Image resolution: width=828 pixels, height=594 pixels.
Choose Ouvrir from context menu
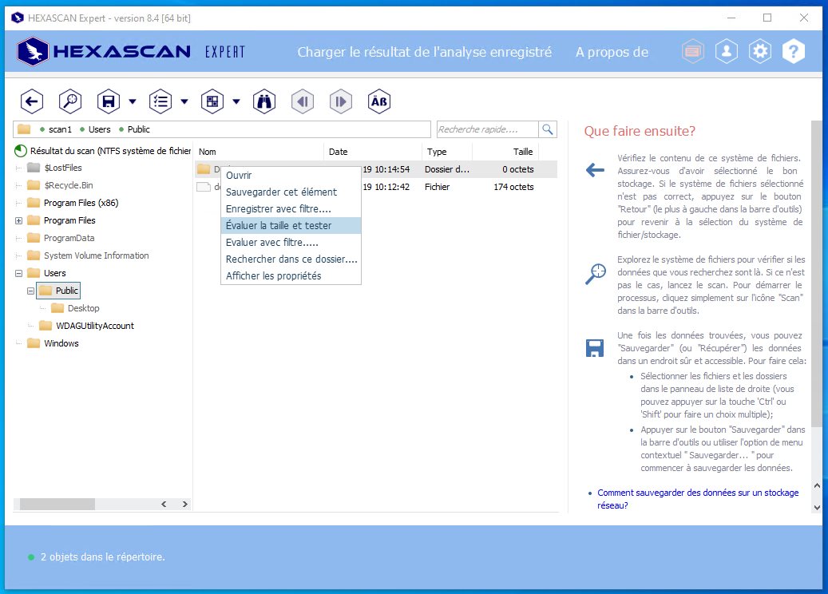291,176
